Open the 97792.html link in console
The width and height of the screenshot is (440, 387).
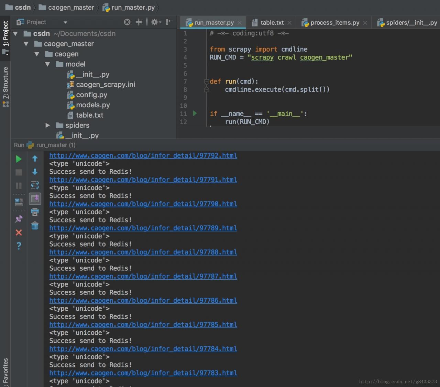pos(143,155)
